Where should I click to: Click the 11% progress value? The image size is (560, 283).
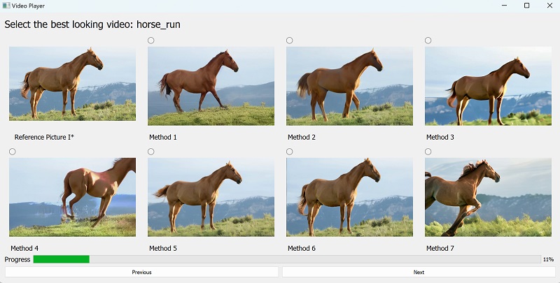pos(548,259)
